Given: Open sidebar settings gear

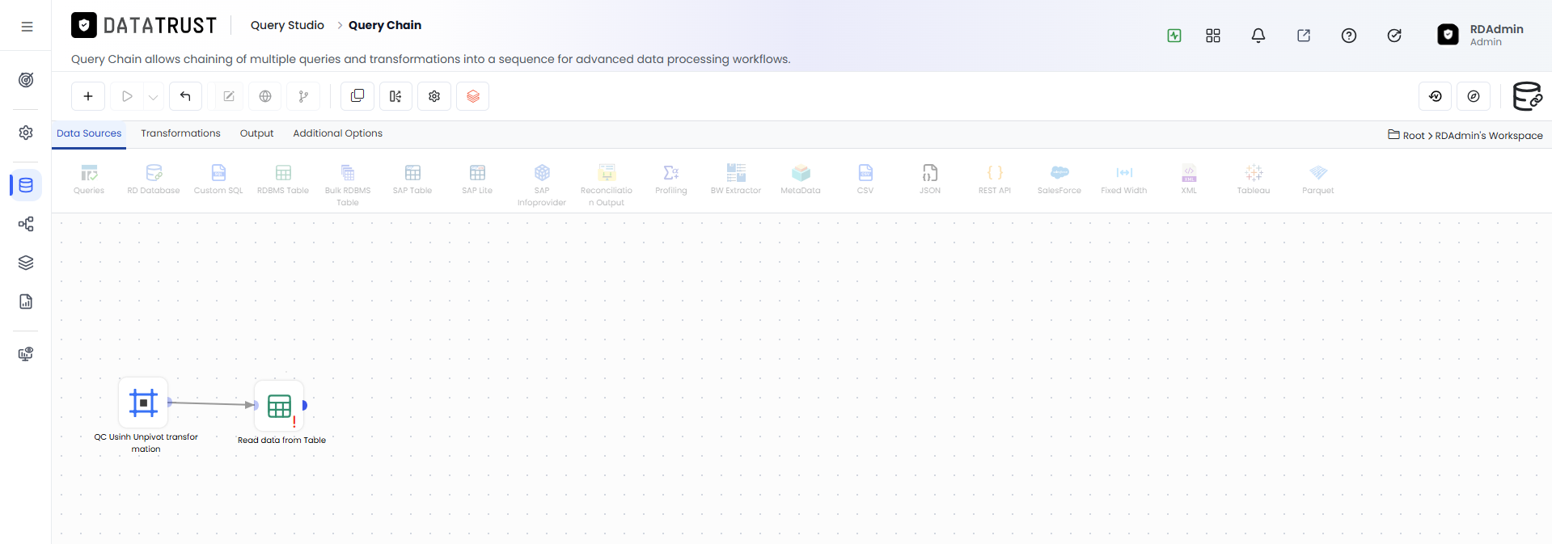Looking at the screenshot, I should pyautogui.click(x=26, y=133).
